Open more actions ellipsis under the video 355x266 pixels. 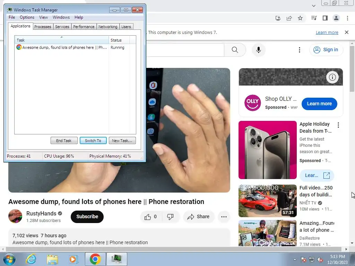(x=224, y=217)
